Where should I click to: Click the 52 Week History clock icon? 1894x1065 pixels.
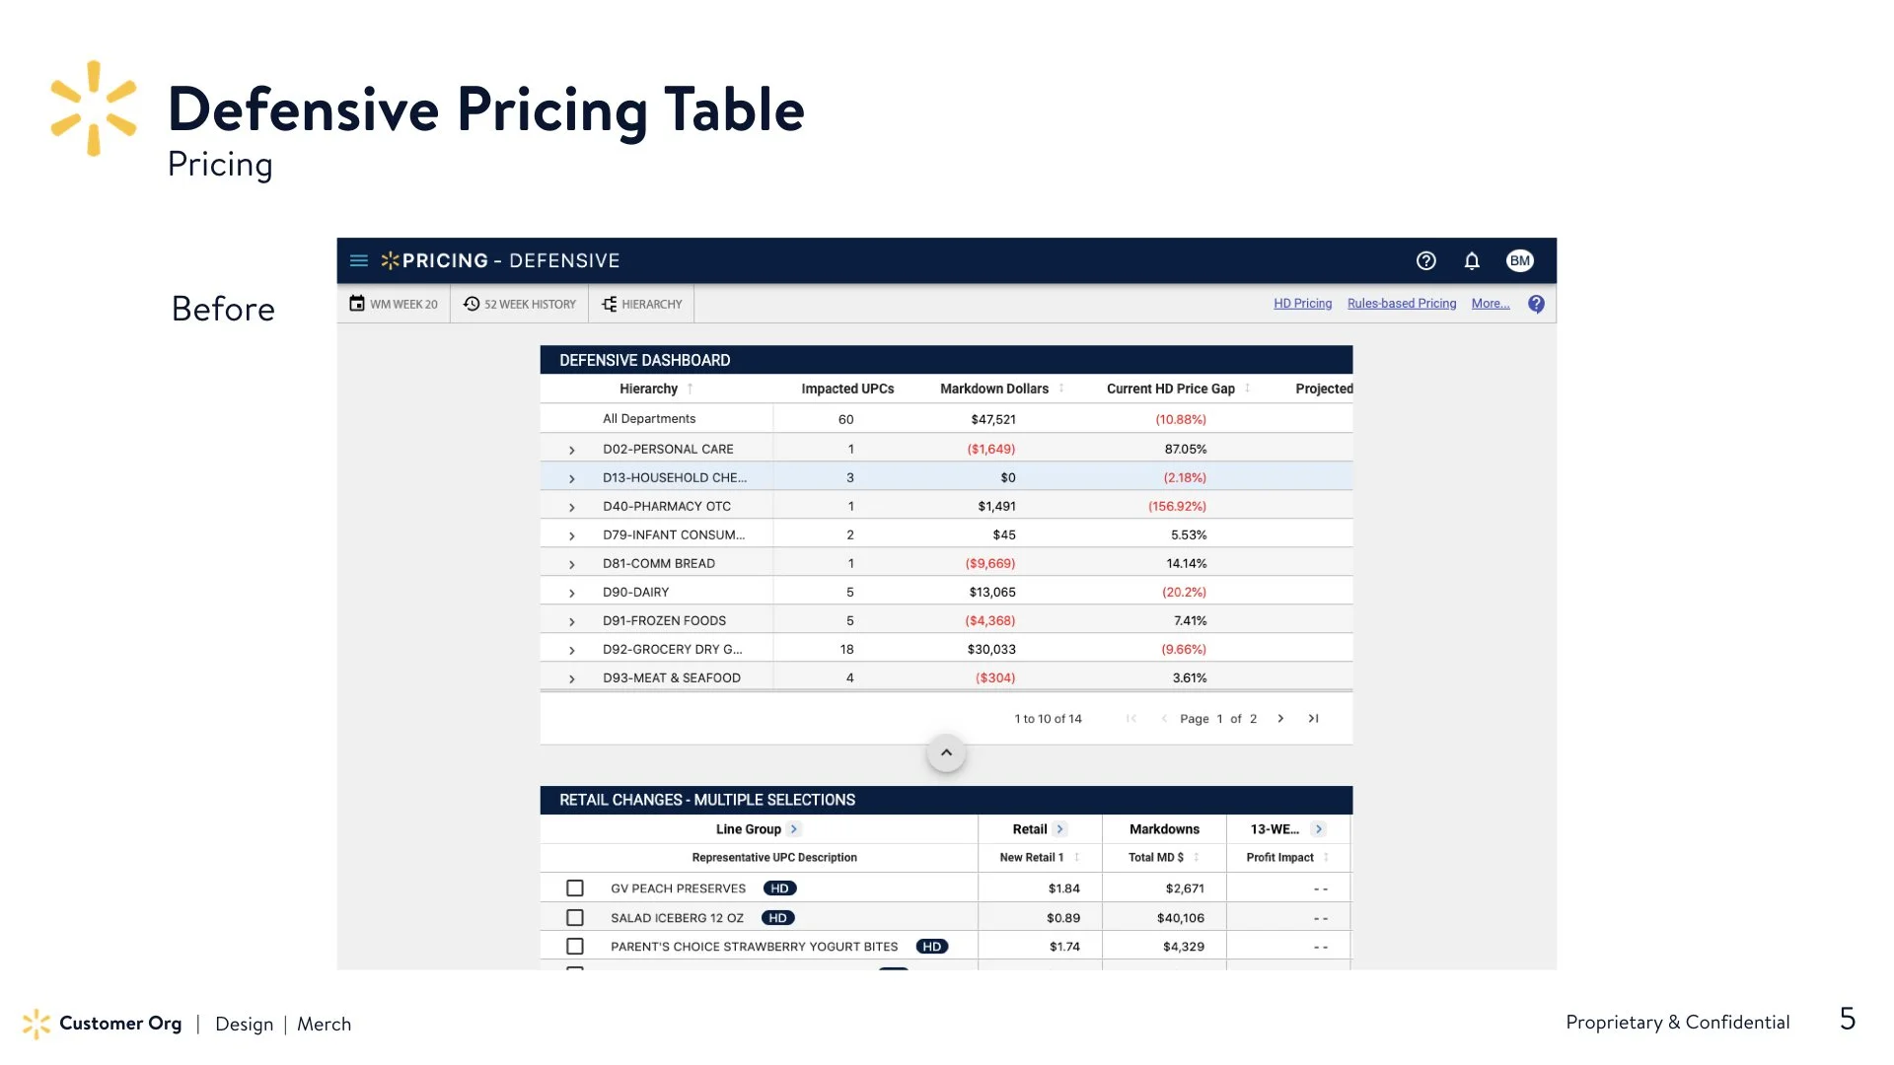472,304
